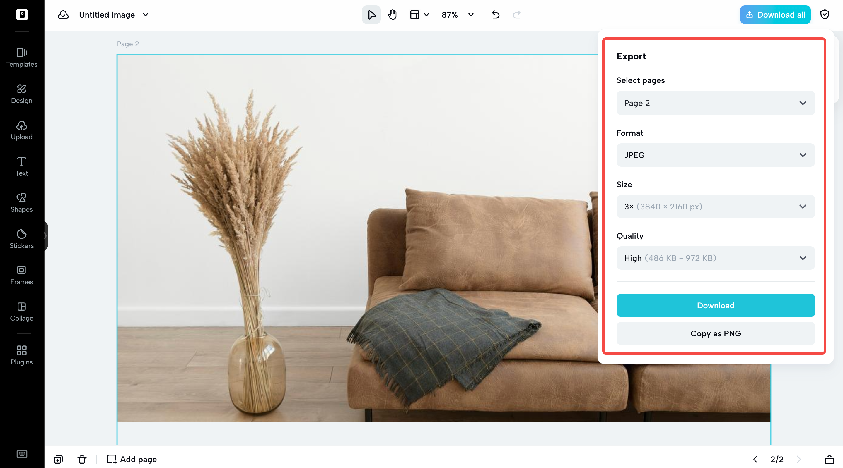The width and height of the screenshot is (843, 468).
Task: Select the hand pan tool
Action: (x=392, y=15)
